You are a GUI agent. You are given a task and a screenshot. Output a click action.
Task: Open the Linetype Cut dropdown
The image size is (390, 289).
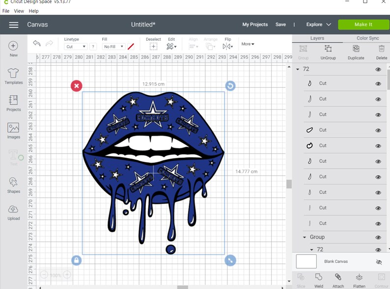76,47
